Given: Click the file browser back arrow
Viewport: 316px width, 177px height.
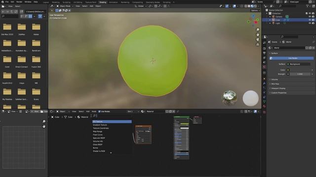Looking at the screenshot, I should 3,12.
